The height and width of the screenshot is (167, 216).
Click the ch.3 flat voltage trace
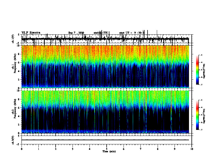(x=105, y=140)
